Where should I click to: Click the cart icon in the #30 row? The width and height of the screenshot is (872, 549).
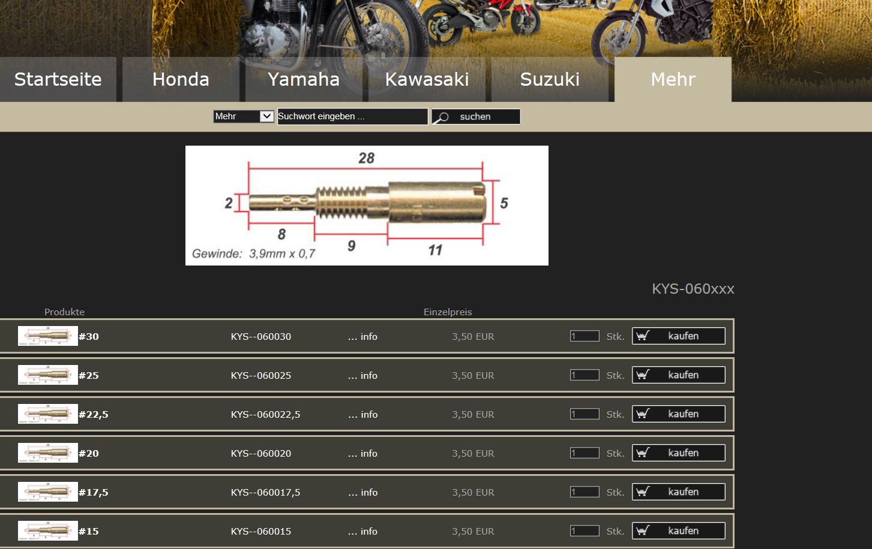643,336
